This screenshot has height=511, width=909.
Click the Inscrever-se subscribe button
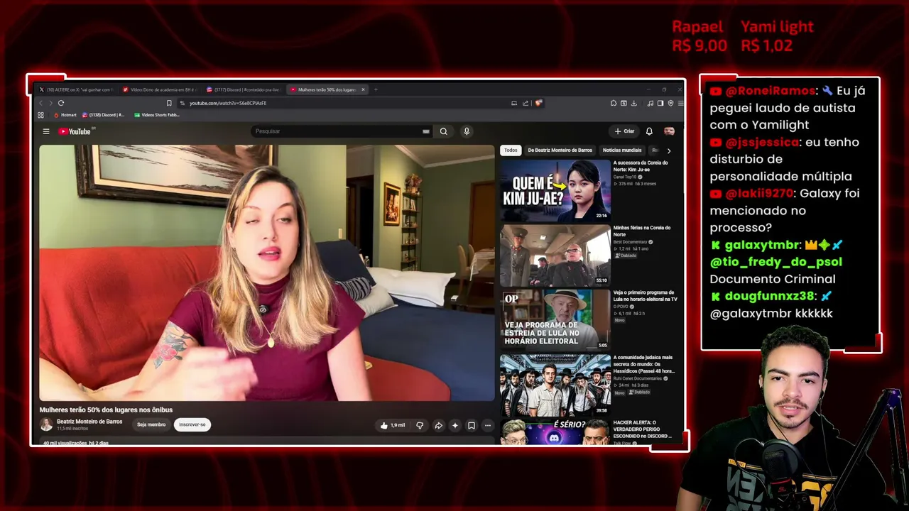192,425
